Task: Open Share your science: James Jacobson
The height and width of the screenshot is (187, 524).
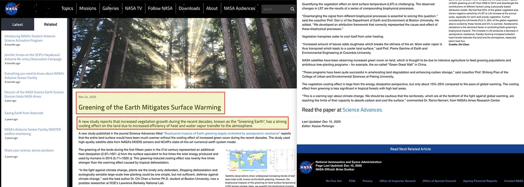Action: [29, 150]
